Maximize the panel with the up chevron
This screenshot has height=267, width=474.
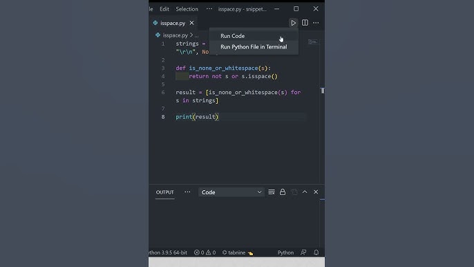pyautogui.click(x=305, y=192)
